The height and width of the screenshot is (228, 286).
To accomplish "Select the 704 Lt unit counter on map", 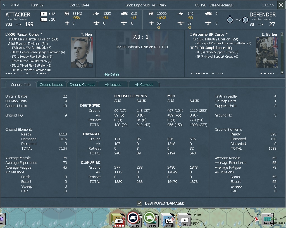I will point(185,220).
